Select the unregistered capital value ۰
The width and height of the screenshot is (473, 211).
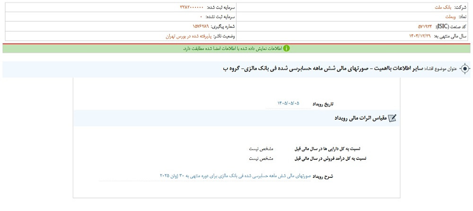pyautogui.click(x=201, y=17)
